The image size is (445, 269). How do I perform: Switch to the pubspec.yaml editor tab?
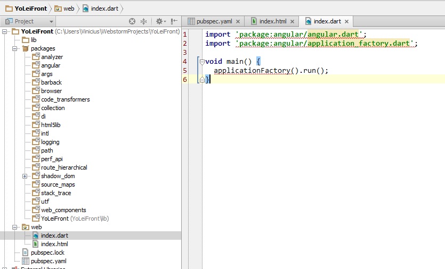214,21
